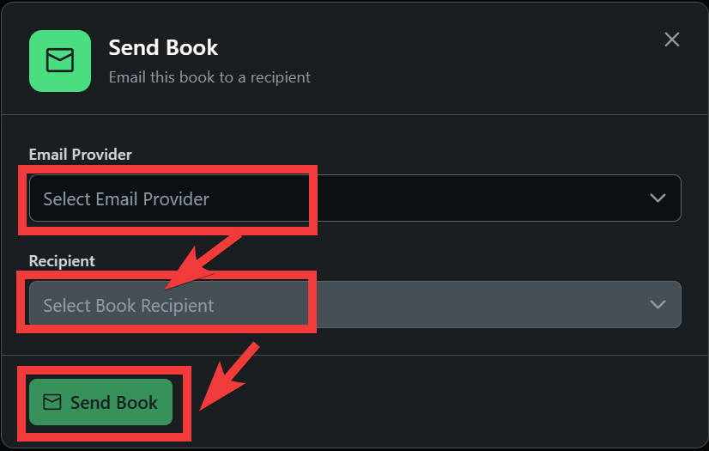Click the "Email this book to a recipient" subtitle
709x451 pixels.
tap(209, 77)
